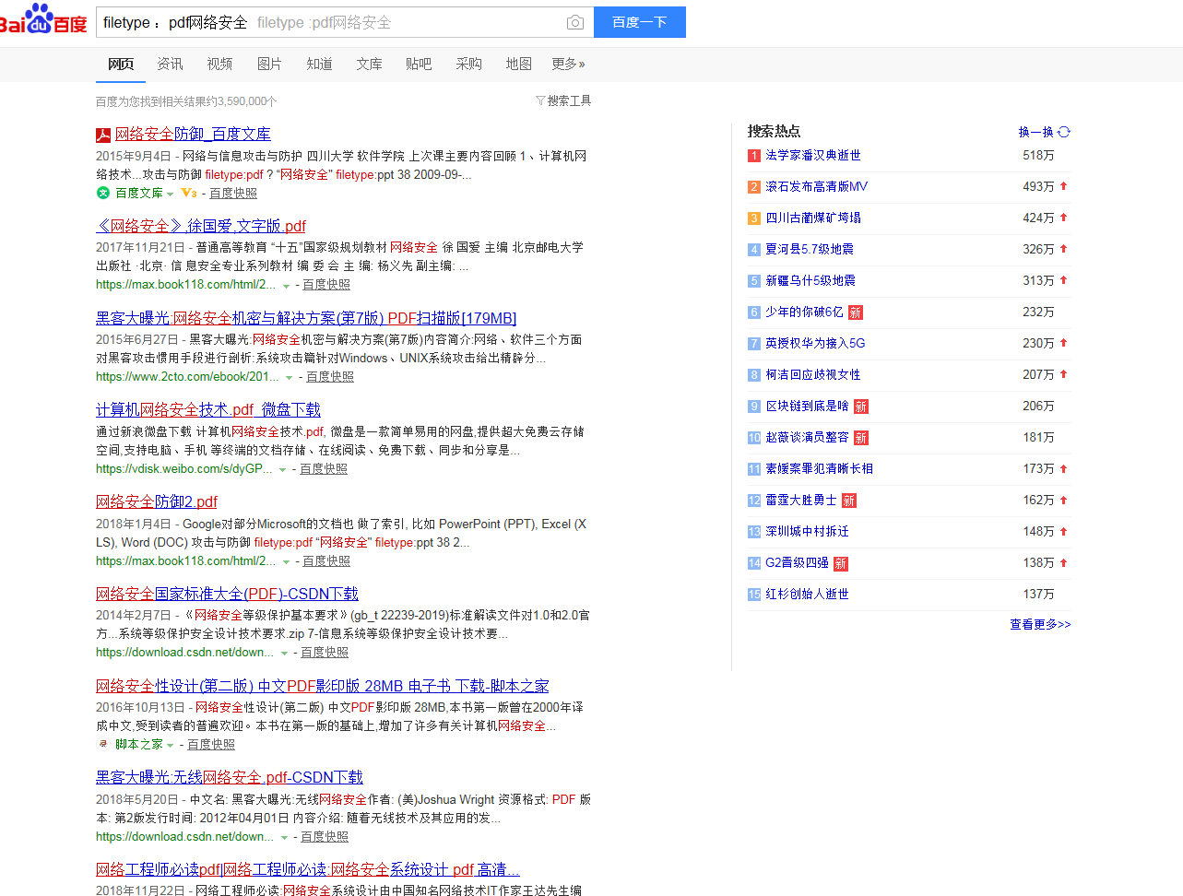Open 《网络安全》徐国爱 文字版.pdf result
This screenshot has width=1183, height=896.
click(x=201, y=226)
